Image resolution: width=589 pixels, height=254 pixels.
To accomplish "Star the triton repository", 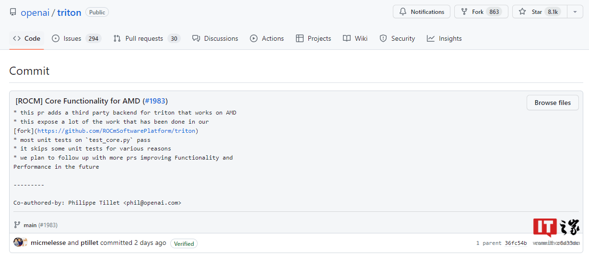I will (x=540, y=12).
